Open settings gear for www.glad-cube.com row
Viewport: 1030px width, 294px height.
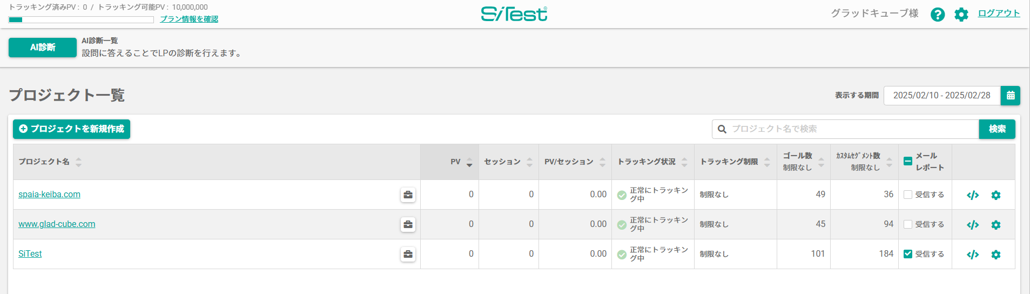pos(996,225)
